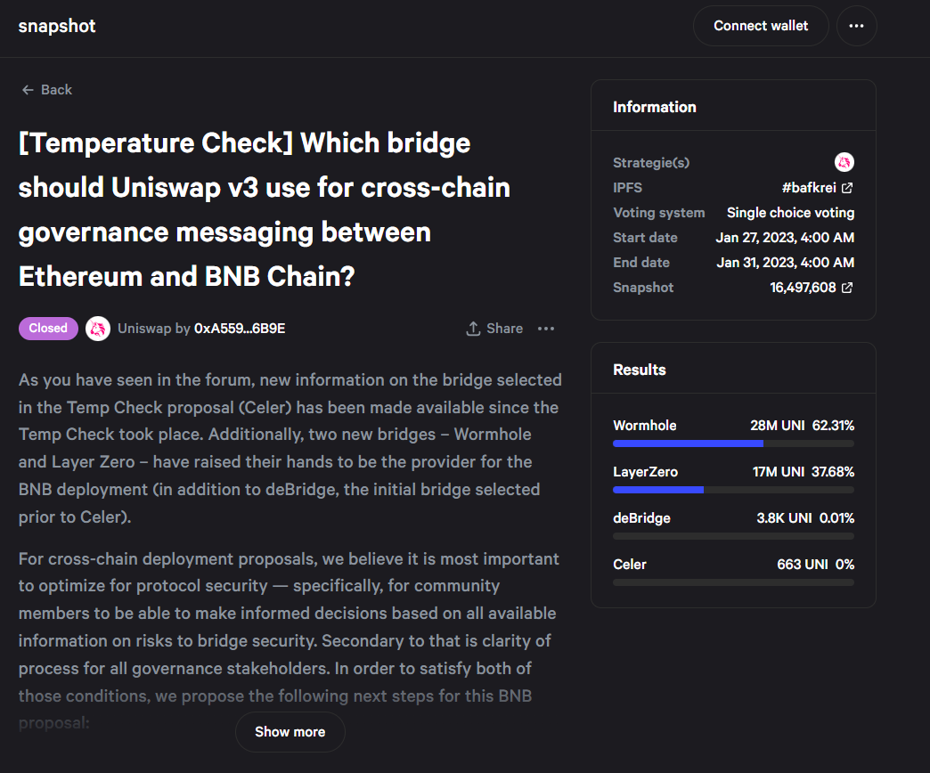Viewport: 930px width, 773px height.
Task: Open the three-dots menu next to Share
Action: (x=545, y=329)
